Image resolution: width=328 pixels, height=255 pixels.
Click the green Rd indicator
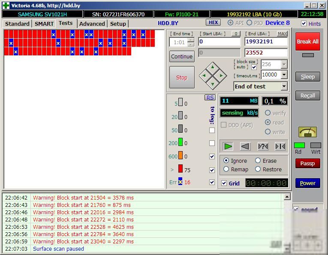point(299,145)
